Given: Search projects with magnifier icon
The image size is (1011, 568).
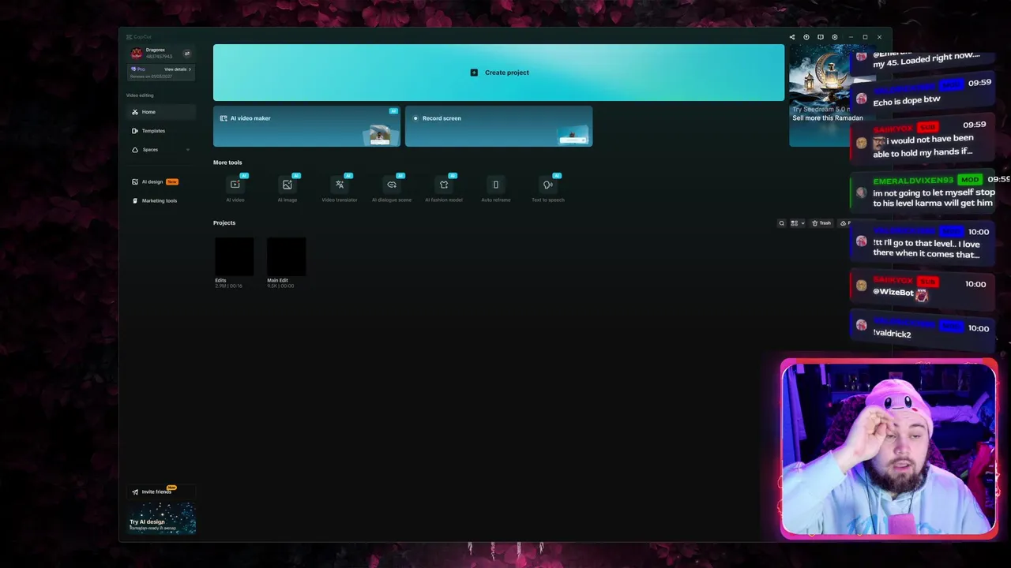Looking at the screenshot, I should point(782,223).
